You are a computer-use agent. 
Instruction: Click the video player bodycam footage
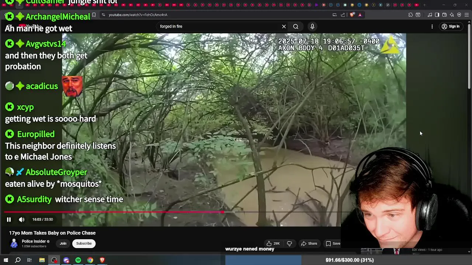(x=234, y=130)
